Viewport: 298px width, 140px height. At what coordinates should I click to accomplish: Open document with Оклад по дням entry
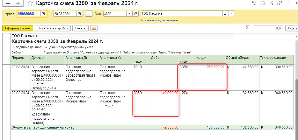pos(48,77)
